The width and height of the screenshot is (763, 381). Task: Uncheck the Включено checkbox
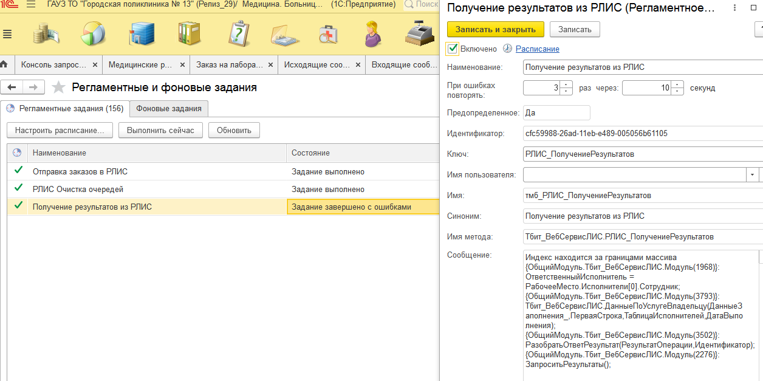tap(453, 49)
